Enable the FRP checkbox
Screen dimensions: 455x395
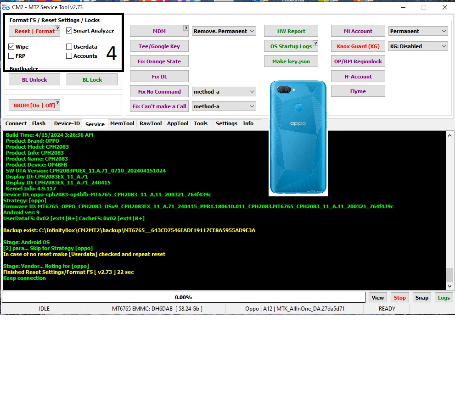coord(11,56)
